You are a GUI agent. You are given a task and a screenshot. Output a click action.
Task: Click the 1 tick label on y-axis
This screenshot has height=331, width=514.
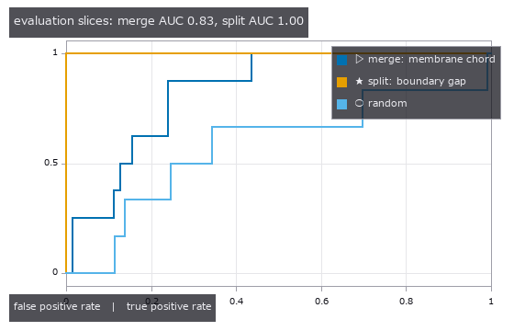click(55, 52)
